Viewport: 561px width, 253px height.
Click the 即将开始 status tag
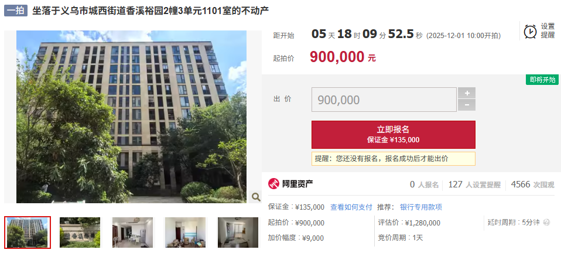(542, 80)
